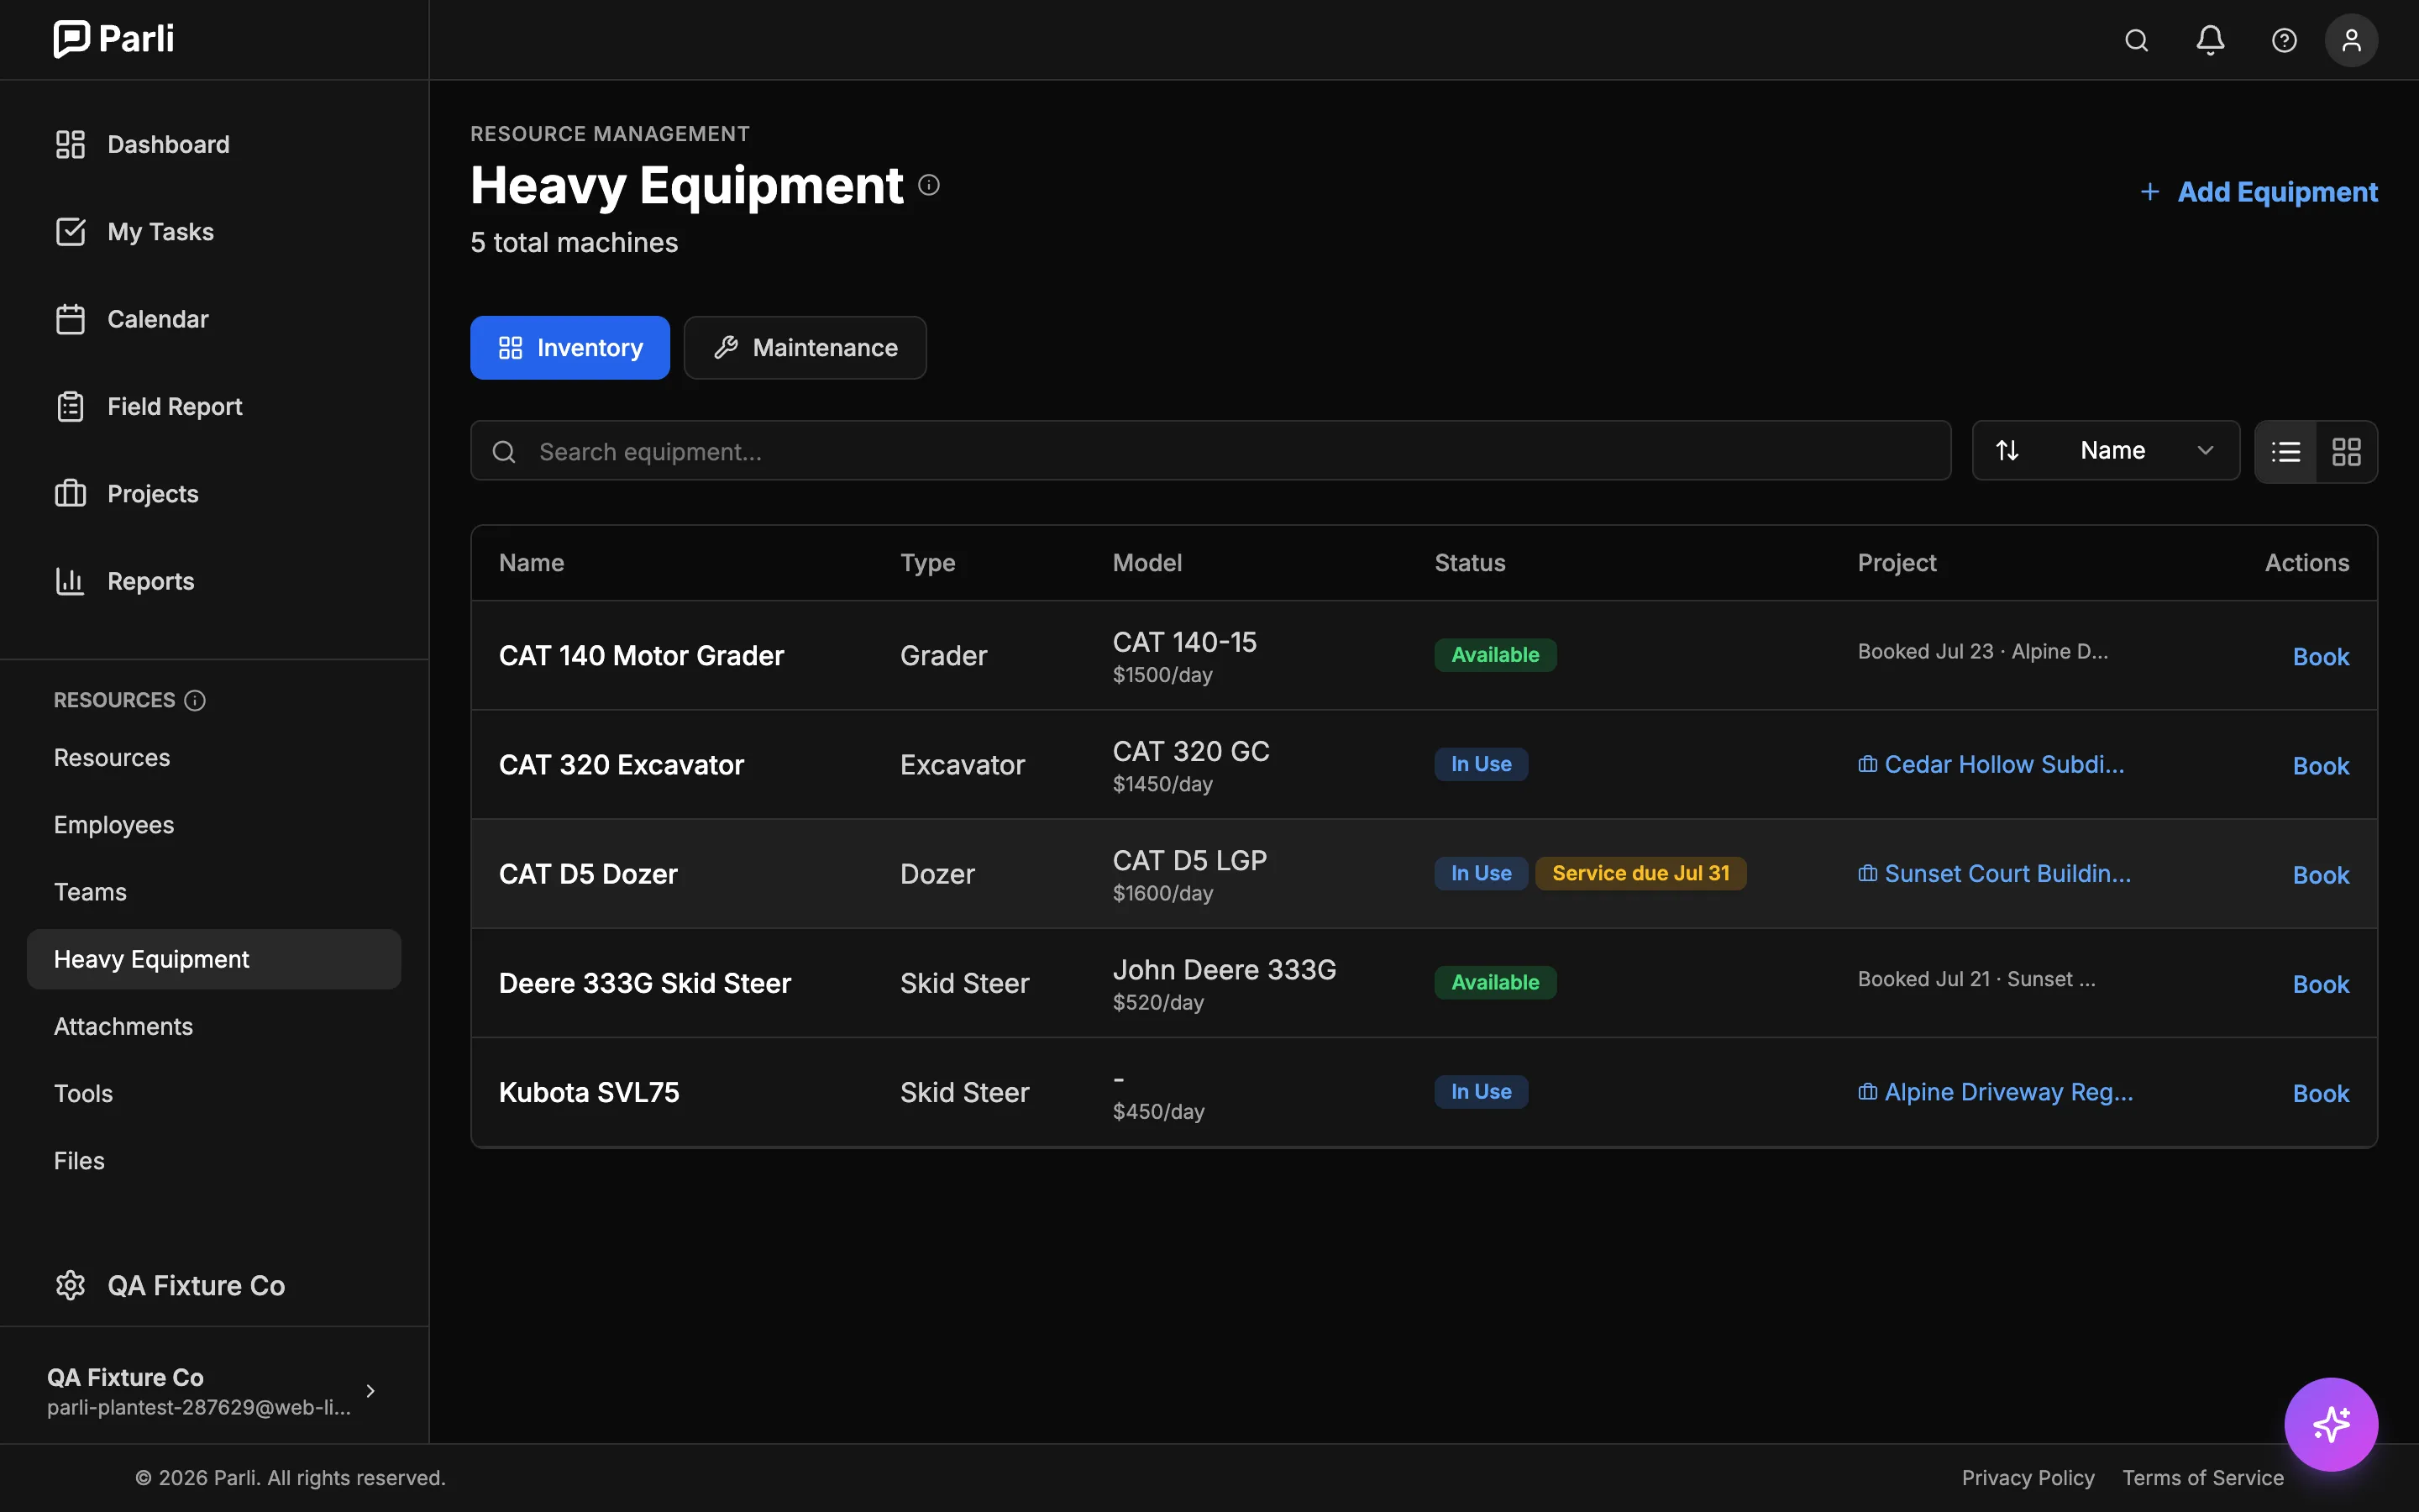2419x1512 pixels.
Task: Book the CAT 140 Motor Grader
Action: tap(2320, 656)
